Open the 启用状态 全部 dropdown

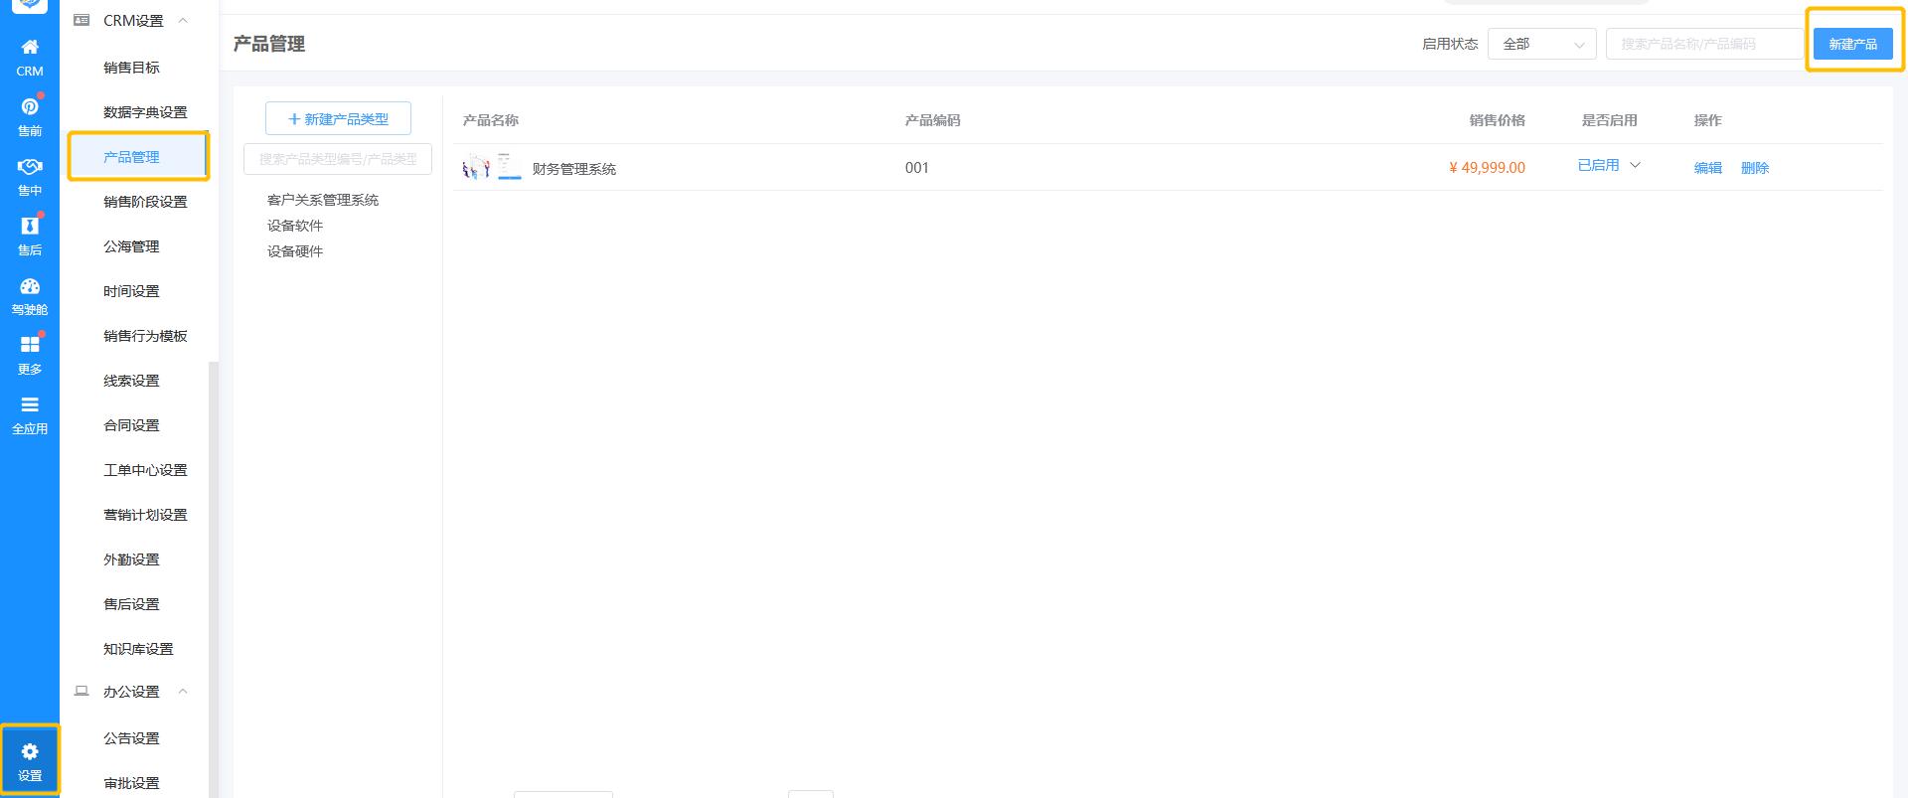click(1541, 44)
